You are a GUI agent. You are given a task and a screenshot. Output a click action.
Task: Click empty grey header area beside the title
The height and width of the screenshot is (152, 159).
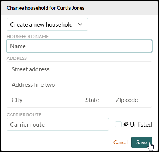pyautogui.click(x=121, y=8)
